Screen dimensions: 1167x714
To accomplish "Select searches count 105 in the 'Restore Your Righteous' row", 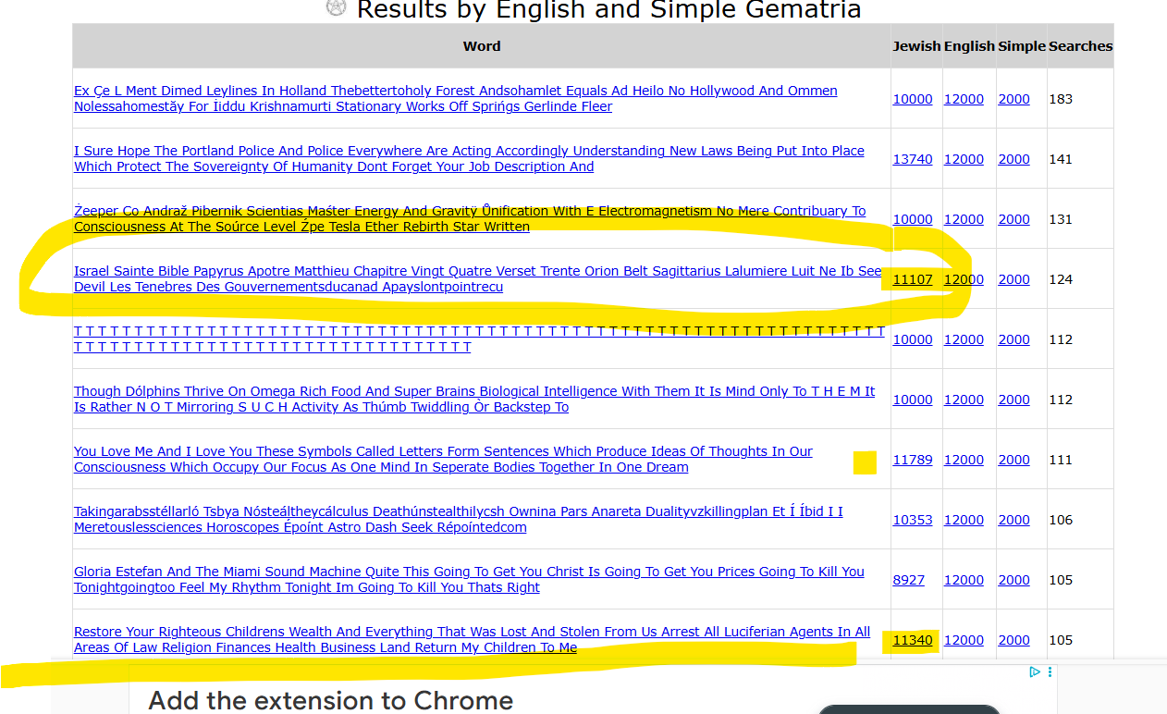I will (1061, 640).
